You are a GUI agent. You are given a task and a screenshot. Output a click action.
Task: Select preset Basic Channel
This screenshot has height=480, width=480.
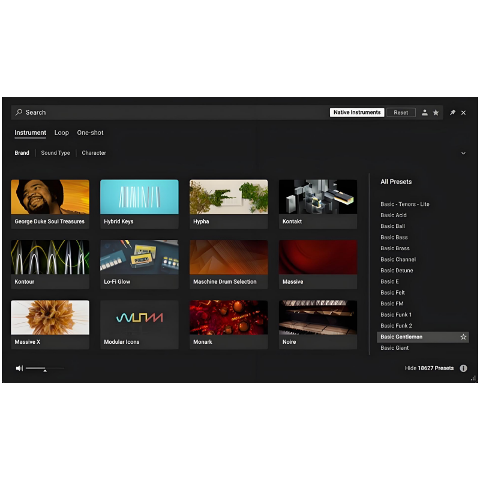coord(398,259)
